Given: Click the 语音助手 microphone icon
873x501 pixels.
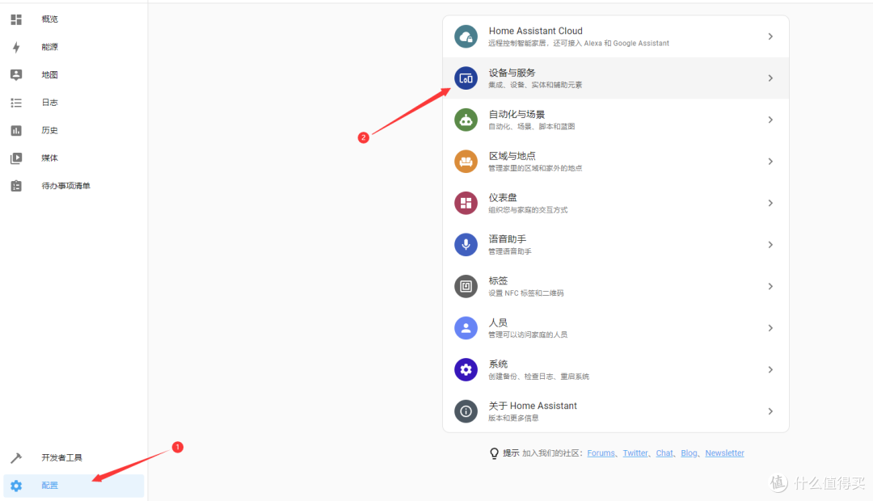Looking at the screenshot, I should (x=466, y=245).
